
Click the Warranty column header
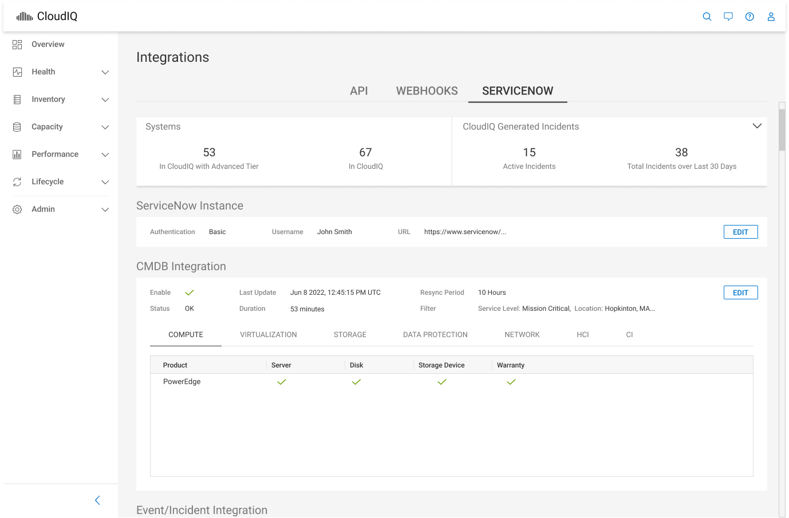point(511,365)
